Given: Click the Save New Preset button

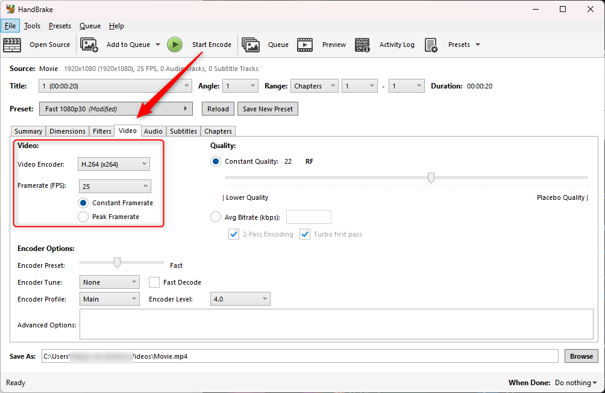Looking at the screenshot, I should pos(268,109).
